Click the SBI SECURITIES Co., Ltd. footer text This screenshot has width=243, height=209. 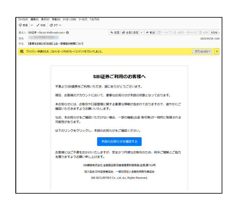coord(119,178)
